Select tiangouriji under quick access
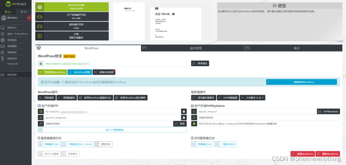This screenshot has height=165, width=346. (12, 64)
